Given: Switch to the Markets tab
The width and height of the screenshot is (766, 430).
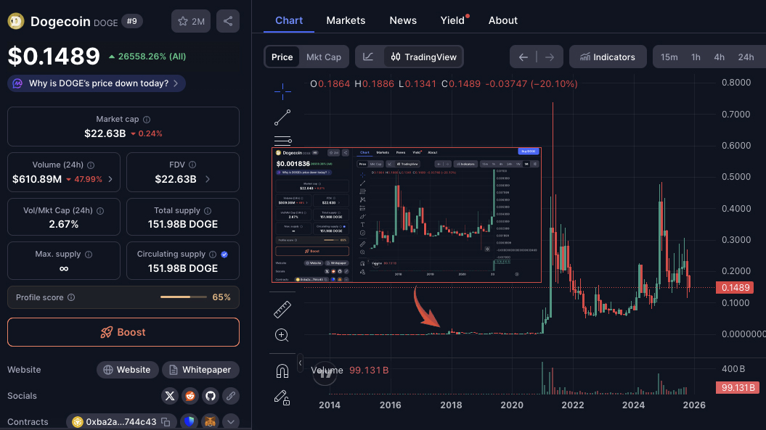Looking at the screenshot, I should point(346,20).
